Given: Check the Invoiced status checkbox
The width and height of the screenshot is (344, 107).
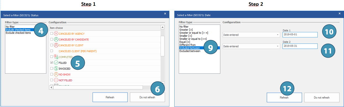Looking at the screenshot, I should (x=52, y=69).
